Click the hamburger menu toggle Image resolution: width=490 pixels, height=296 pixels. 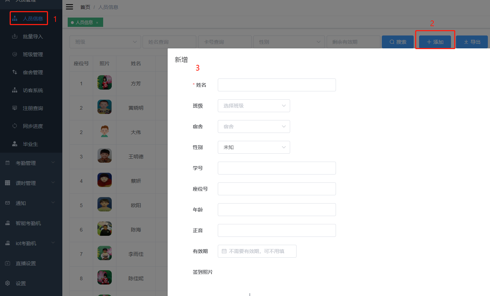[x=69, y=6]
